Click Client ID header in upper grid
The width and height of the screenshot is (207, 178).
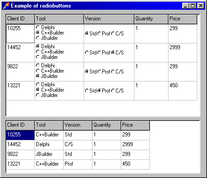click(20, 19)
